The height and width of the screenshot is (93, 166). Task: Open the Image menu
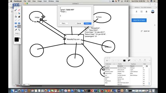point(39,1)
